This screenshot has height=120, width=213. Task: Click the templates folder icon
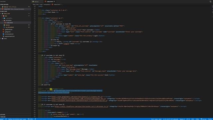(4, 20)
